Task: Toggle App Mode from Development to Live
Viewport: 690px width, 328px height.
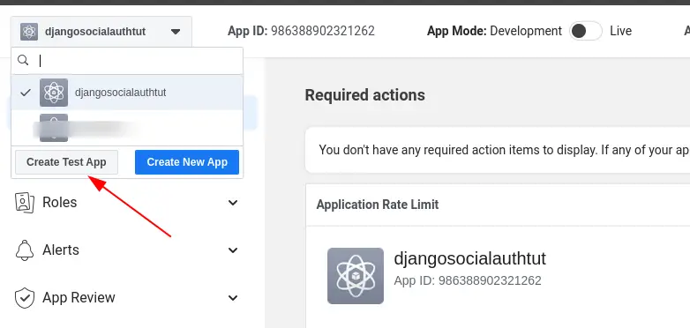Action: pyautogui.click(x=585, y=31)
